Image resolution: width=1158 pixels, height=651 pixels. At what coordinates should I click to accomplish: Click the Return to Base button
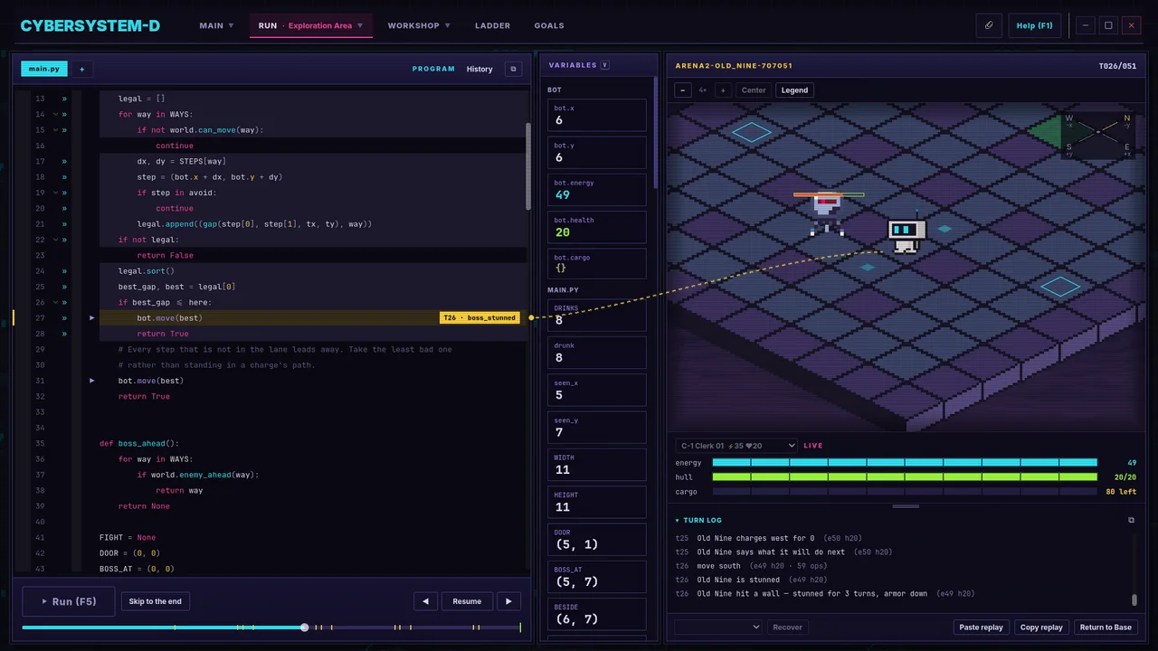coord(1106,627)
